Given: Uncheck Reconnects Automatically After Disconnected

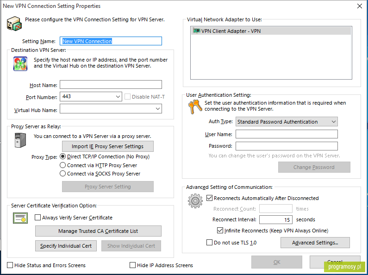Looking at the screenshot, I should [x=209, y=198].
